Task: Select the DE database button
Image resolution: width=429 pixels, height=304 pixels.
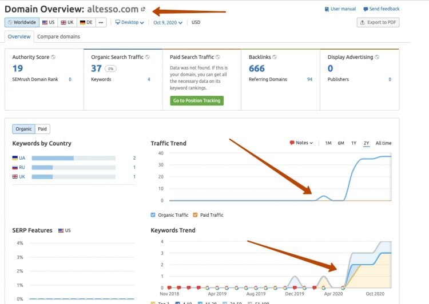Action: (86, 22)
